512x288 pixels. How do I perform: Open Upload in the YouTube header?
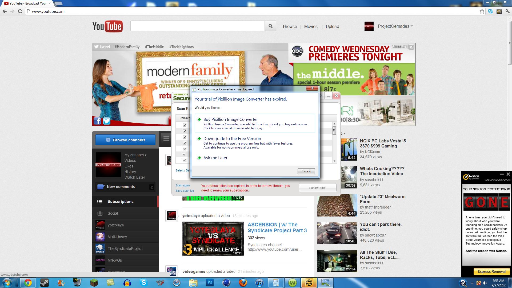[333, 26]
